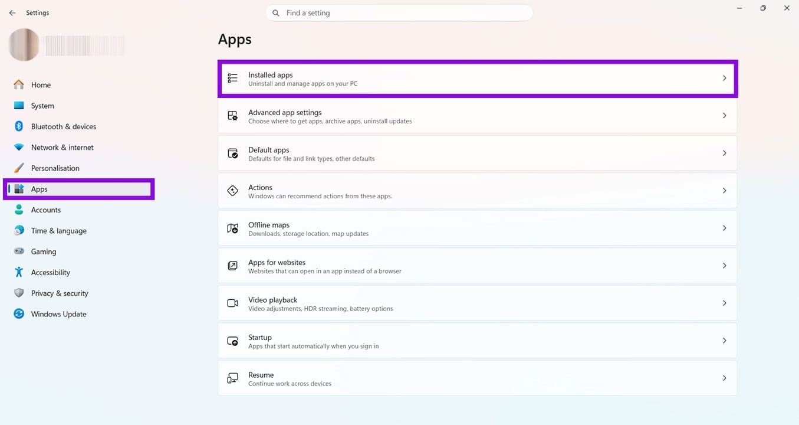Expand Actions chevron arrow
Viewport: 799px width, 425px height.
click(x=725, y=191)
